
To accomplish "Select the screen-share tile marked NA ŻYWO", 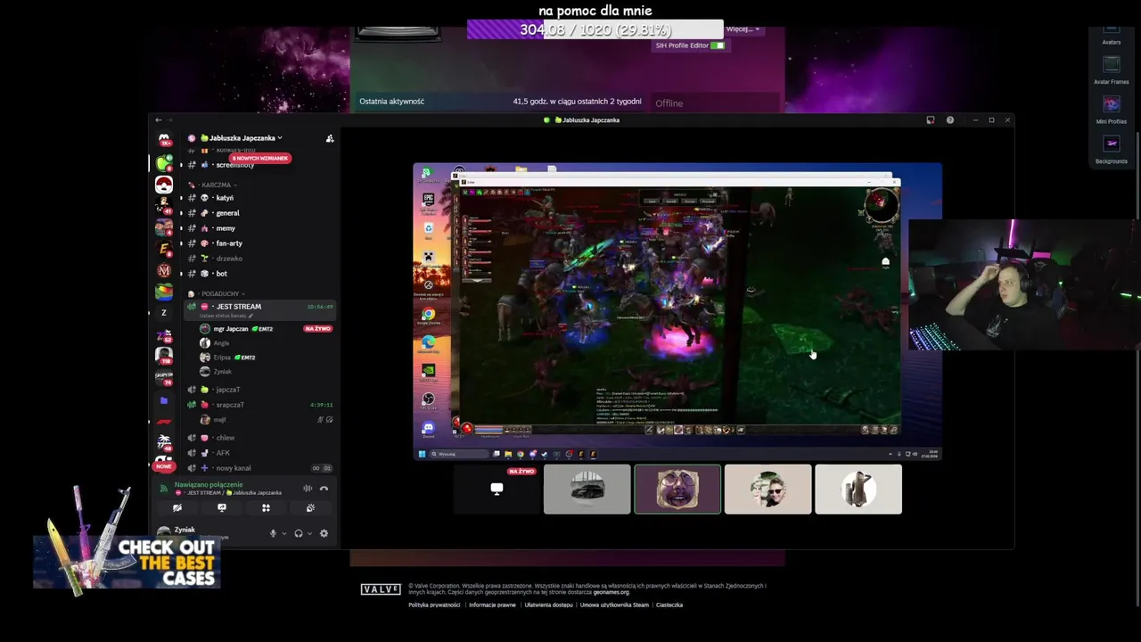I will [x=497, y=489].
